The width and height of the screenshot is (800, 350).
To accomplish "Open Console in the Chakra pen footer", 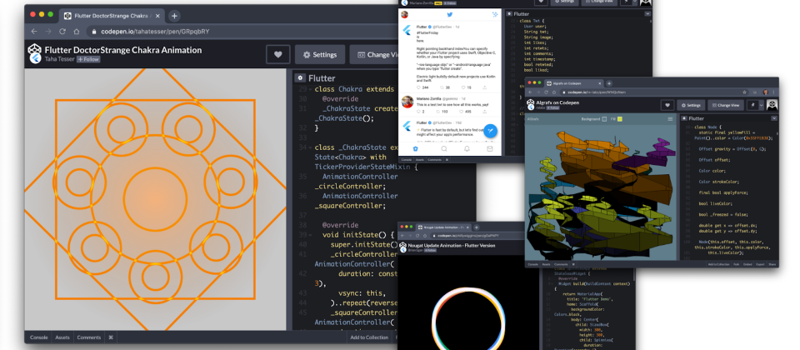I will [x=39, y=337].
